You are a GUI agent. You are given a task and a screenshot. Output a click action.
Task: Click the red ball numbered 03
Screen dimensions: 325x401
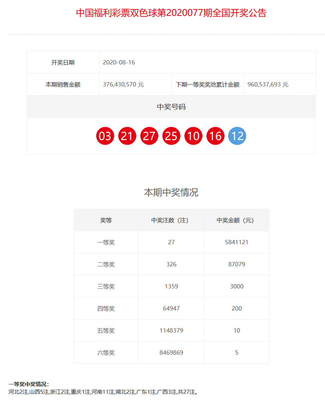click(x=105, y=136)
